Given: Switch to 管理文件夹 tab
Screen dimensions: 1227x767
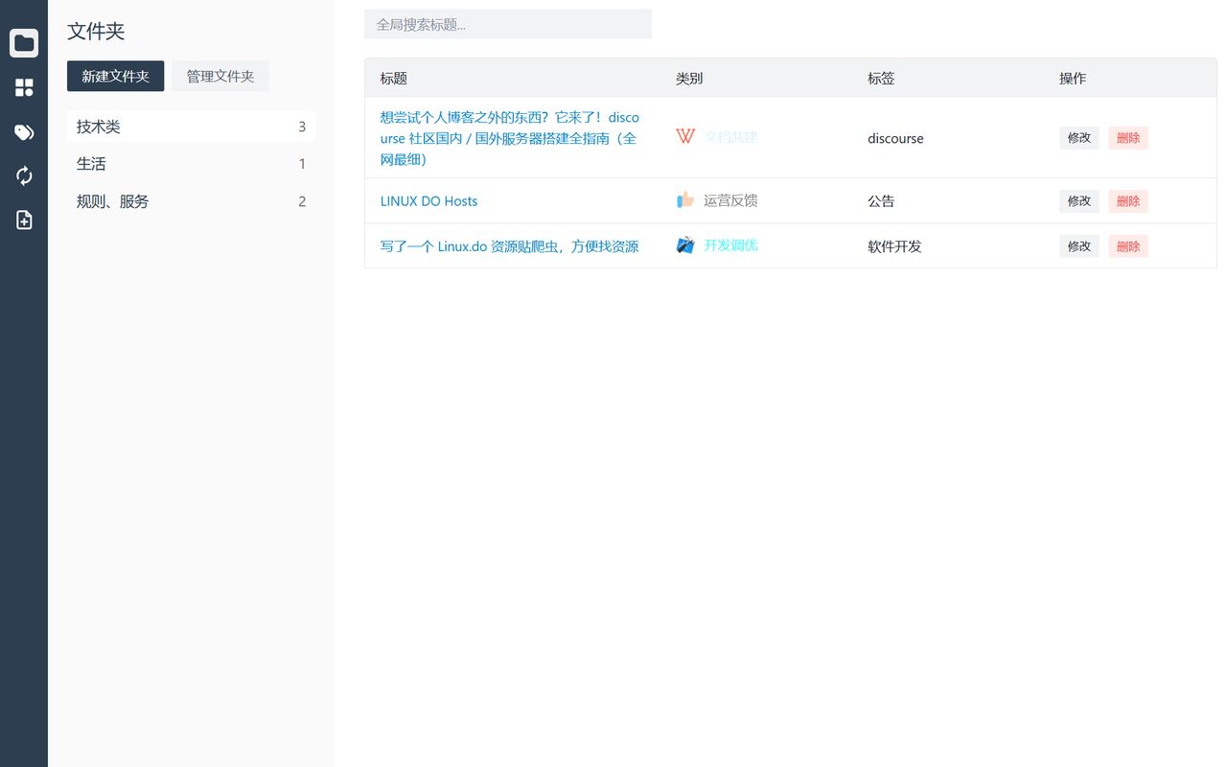Looking at the screenshot, I should click(220, 76).
